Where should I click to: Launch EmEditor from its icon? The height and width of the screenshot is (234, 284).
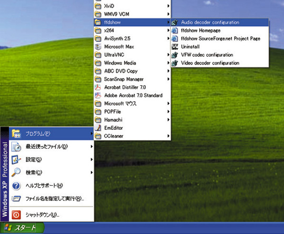[98, 128]
